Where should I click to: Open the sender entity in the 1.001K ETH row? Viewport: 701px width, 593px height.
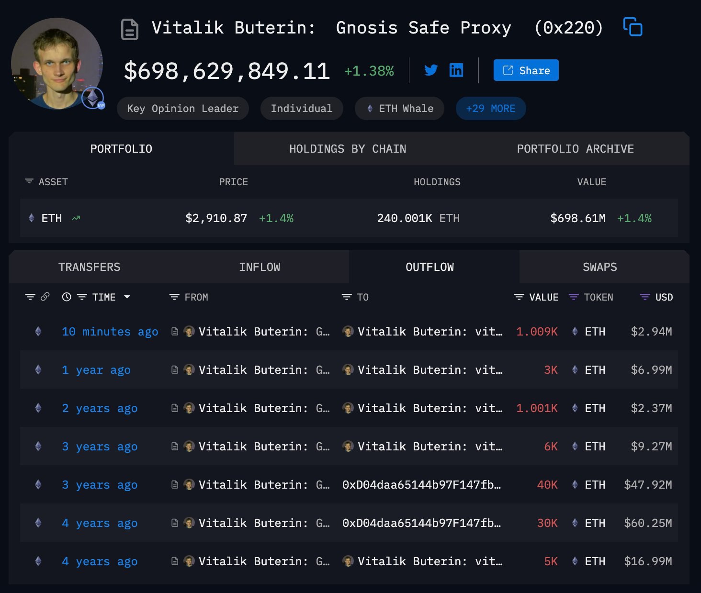click(x=264, y=408)
